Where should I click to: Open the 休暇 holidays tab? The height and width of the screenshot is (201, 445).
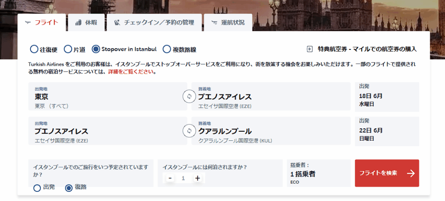pyautogui.click(x=86, y=23)
